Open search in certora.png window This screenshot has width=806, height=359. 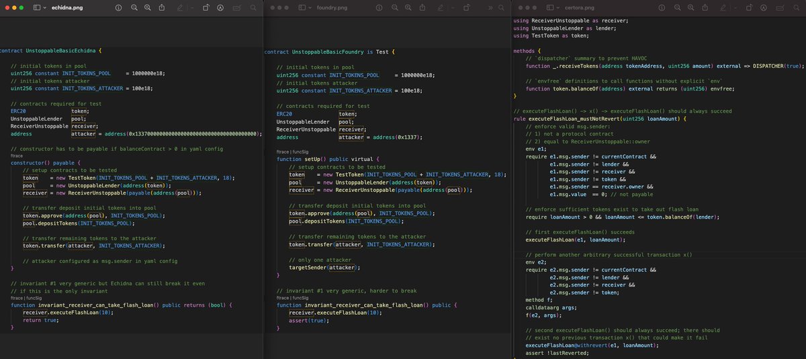pyautogui.click(x=797, y=8)
